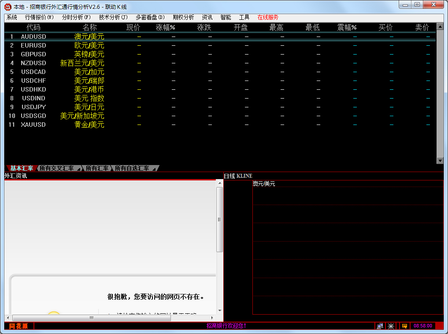The image size is (448, 334).
Task: Switch to the 所有汇率 tab
Action: [97, 169]
